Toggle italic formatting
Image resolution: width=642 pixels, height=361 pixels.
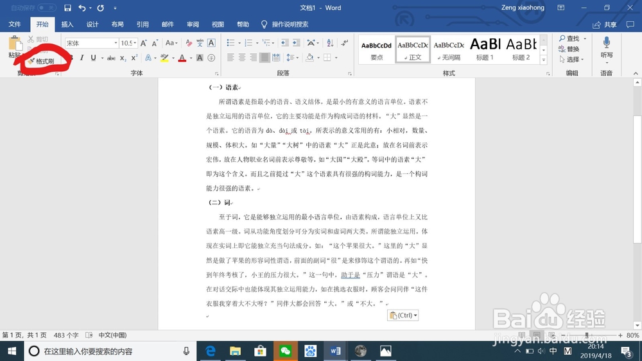click(x=82, y=58)
